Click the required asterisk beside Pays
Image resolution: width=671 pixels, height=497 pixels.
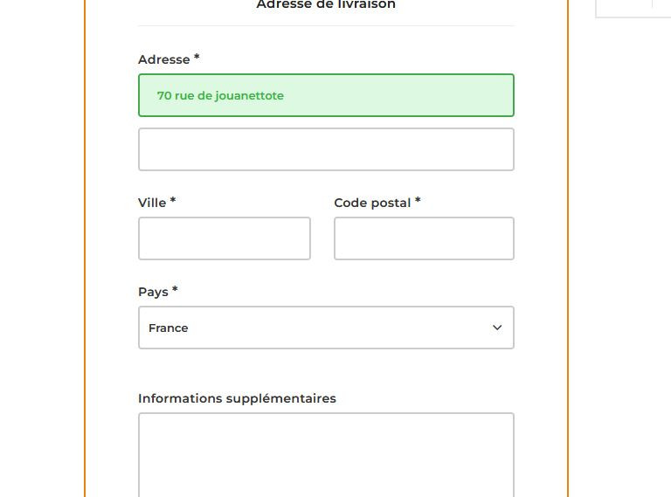click(175, 290)
